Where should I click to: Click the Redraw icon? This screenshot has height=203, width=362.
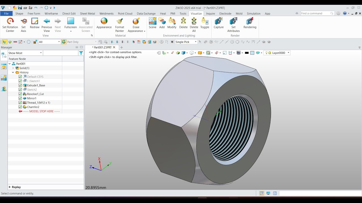35,23
